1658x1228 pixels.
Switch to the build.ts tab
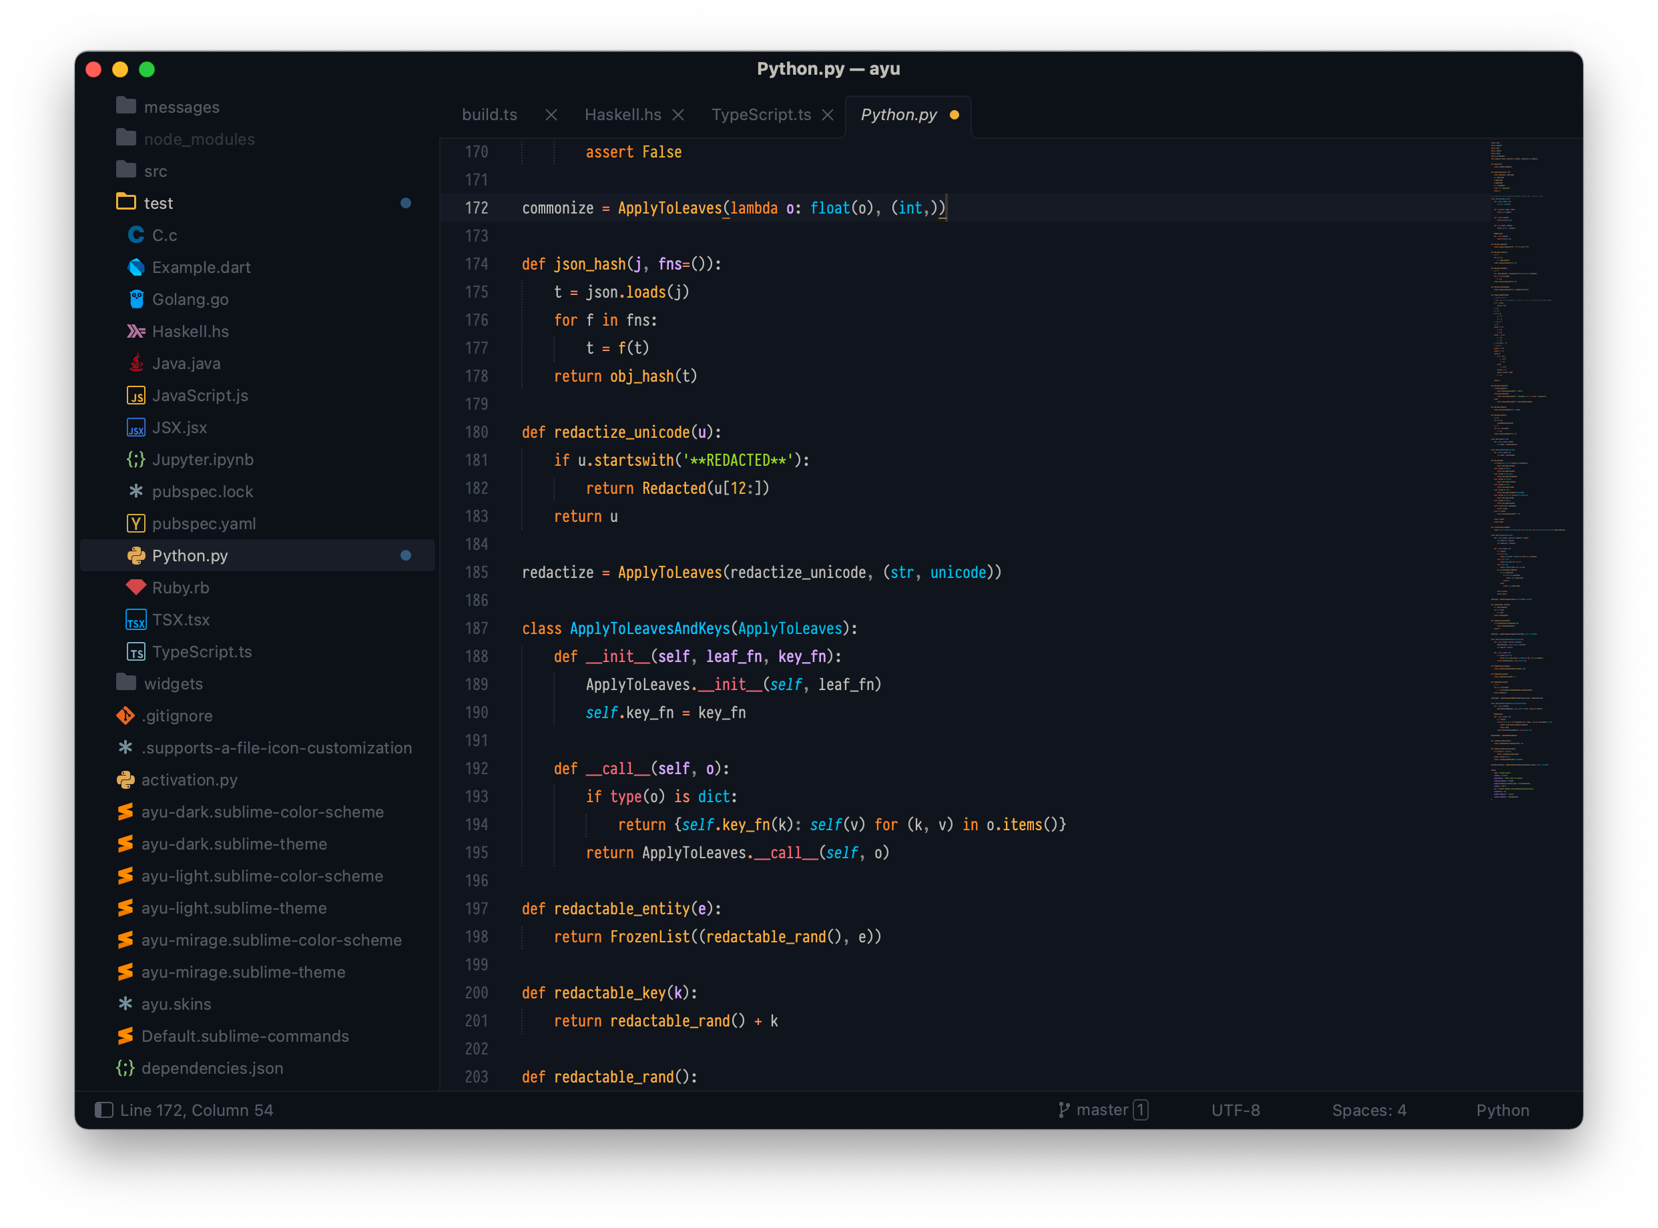[x=489, y=115]
